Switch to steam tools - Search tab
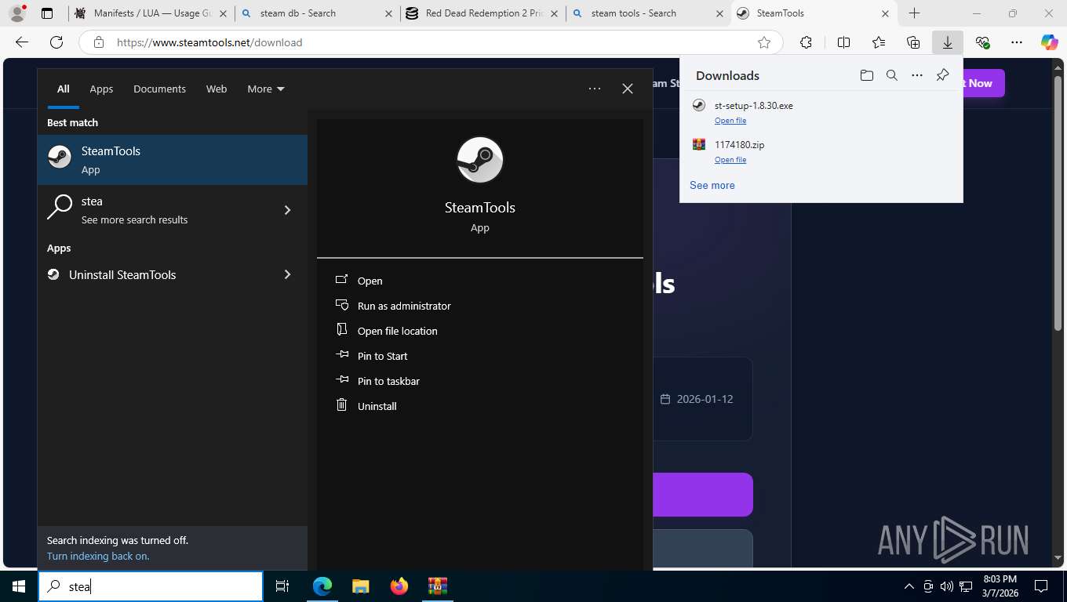1067x602 pixels. point(649,13)
